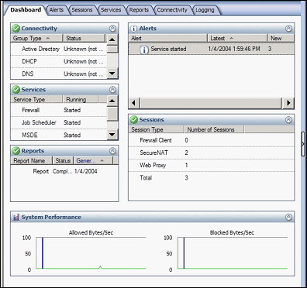Click the info icon next to Service started
This screenshot has width=307, height=288.
tap(144, 49)
